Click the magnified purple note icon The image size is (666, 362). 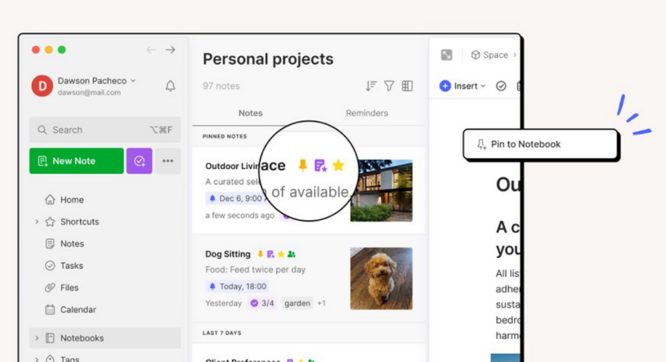[x=321, y=165]
